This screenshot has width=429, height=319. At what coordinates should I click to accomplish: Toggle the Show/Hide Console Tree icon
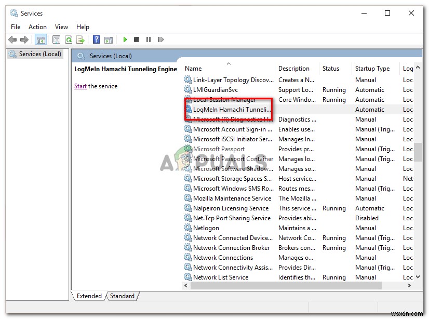click(x=41, y=39)
